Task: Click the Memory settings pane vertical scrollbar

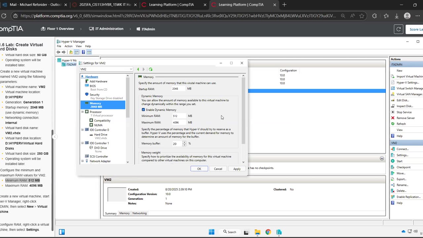Action: click(244, 111)
